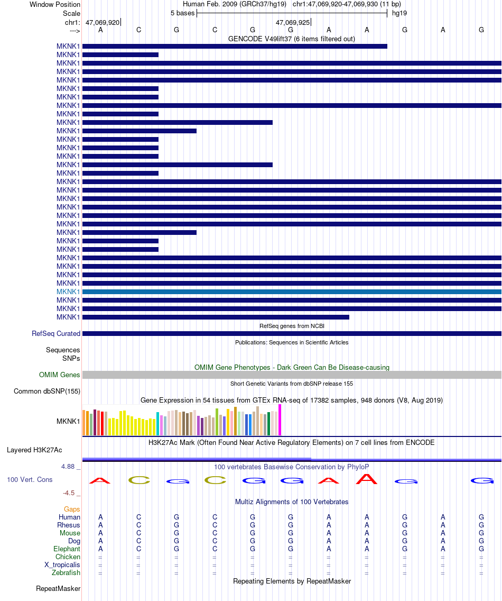This screenshot has height=601, width=502.
Task: Select the Elephant alignment row label
Action: 67,549
